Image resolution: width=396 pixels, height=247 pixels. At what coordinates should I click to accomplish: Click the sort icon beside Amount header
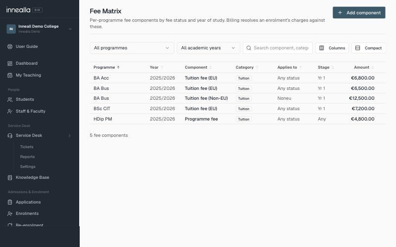[x=373, y=67]
